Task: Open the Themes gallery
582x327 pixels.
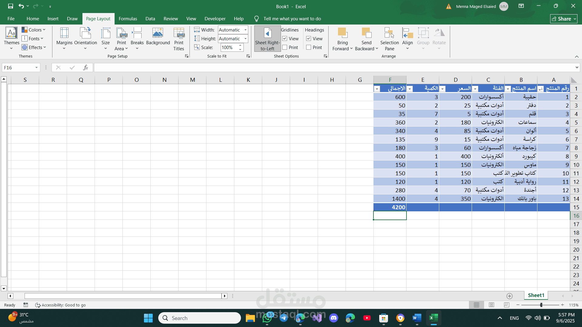Action: tap(12, 38)
